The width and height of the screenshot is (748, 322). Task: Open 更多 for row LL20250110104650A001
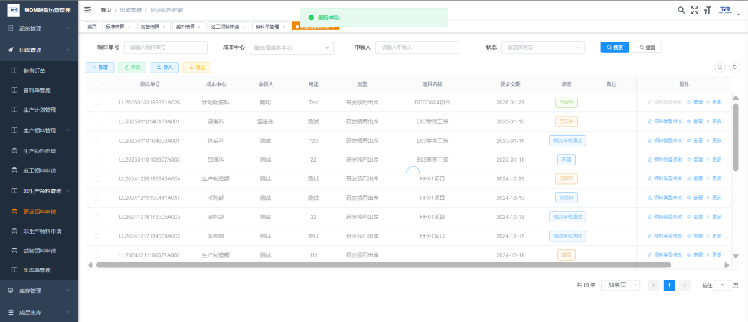pyautogui.click(x=714, y=140)
